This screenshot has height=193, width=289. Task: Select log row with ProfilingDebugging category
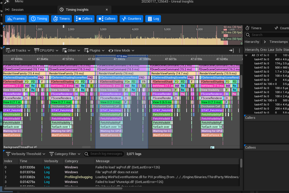[x=122, y=177]
